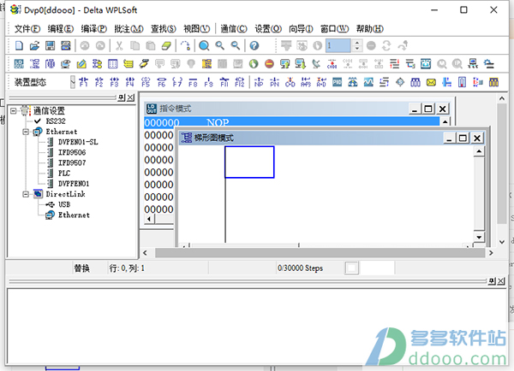This screenshot has height=371, width=514.
Task: Insert F9 vertical line
Action: [x=208, y=82]
